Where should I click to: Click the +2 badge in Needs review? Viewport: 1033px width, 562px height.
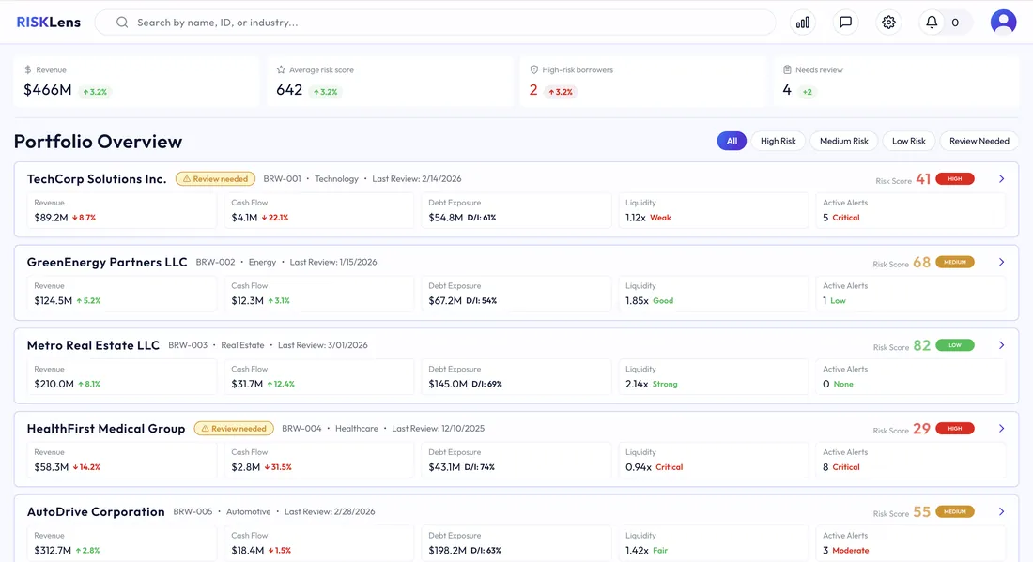click(807, 92)
